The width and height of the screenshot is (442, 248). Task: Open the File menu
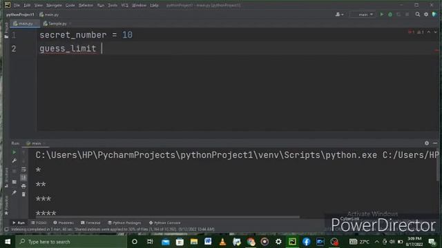17,6
